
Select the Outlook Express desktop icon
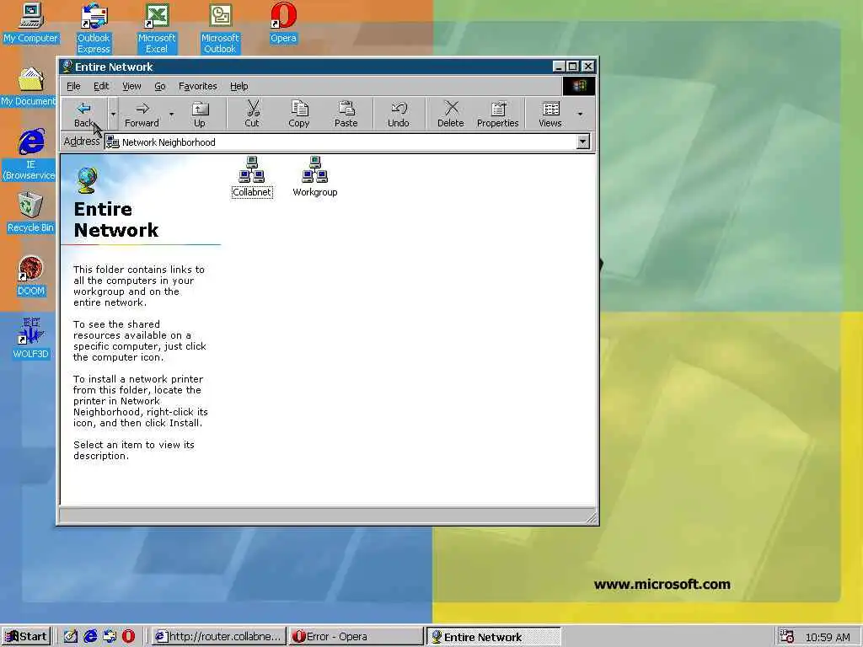[94, 29]
